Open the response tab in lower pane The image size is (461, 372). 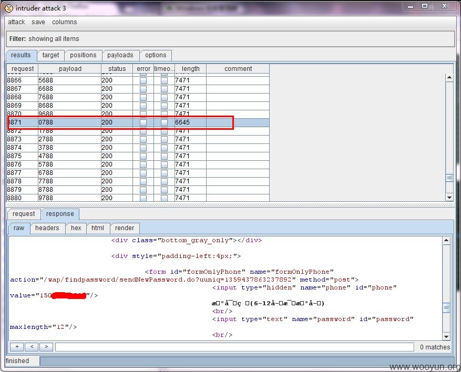point(60,214)
